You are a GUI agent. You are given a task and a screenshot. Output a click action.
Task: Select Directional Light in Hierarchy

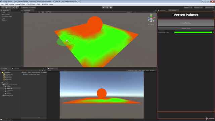[x=7, y=16]
